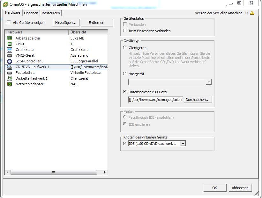Viewport: 262px width, 198px height.
Task: Click the SCSI-Controller 0 icon
Action: [x=10, y=61]
